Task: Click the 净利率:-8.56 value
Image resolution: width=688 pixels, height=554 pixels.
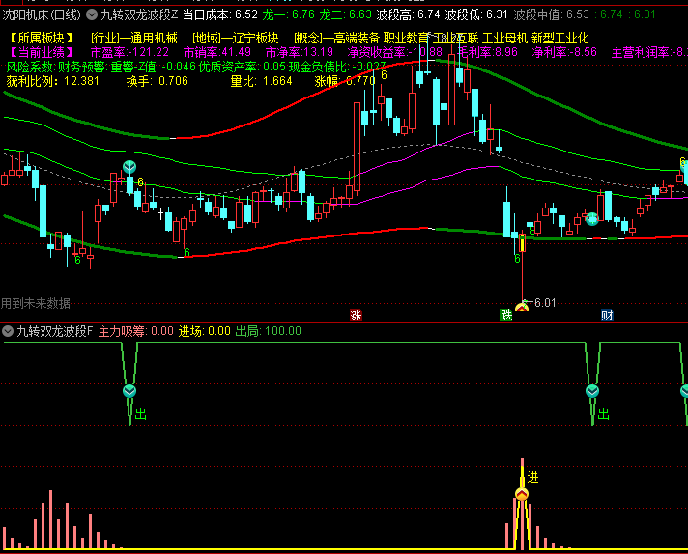Action: pyautogui.click(x=564, y=52)
